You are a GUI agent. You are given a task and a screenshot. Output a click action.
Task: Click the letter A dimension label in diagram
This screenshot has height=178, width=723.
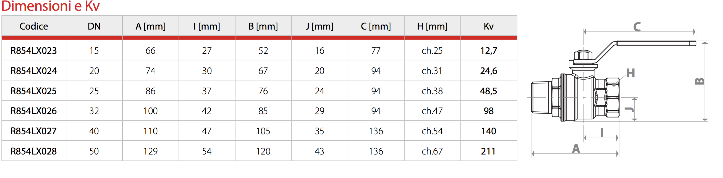click(x=576, y=149)
